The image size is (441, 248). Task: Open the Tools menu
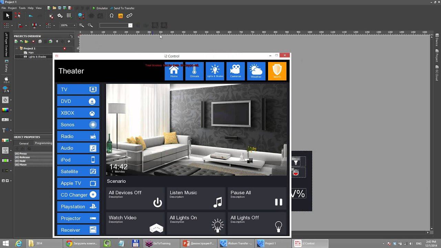tap(22, 8)
